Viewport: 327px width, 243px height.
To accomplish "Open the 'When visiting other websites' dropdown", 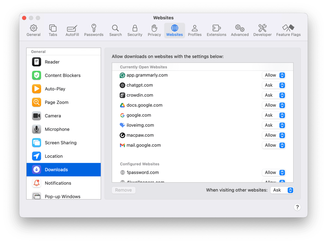I will [282, 190].
